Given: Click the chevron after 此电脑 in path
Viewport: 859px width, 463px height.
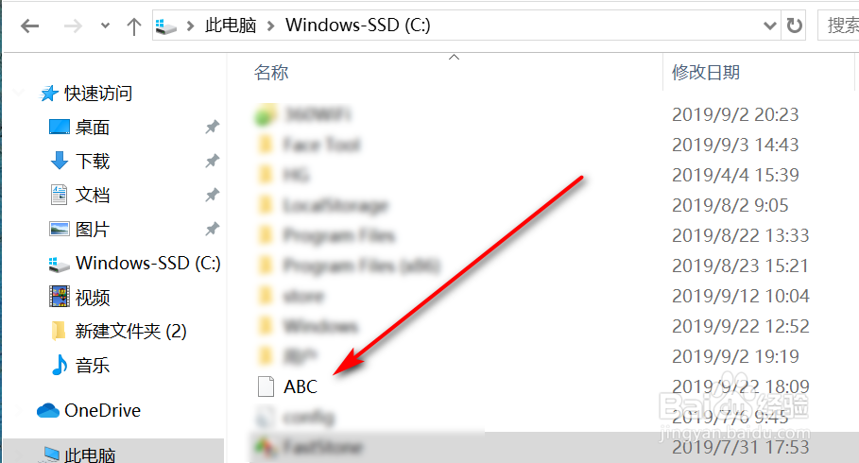Looking at the screenshot, I should (270, 26).
